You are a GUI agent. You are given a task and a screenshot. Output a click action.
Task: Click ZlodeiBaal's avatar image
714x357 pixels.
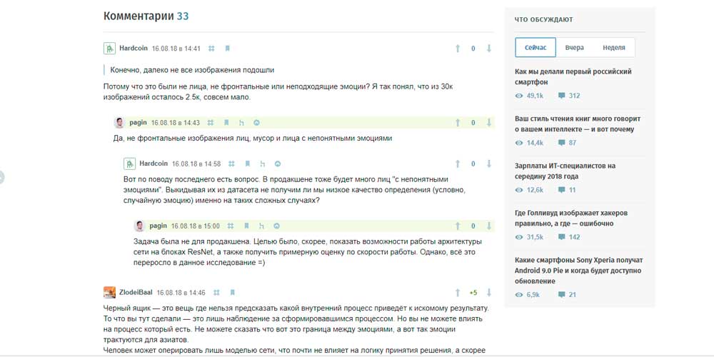click(x=109, y=292)
